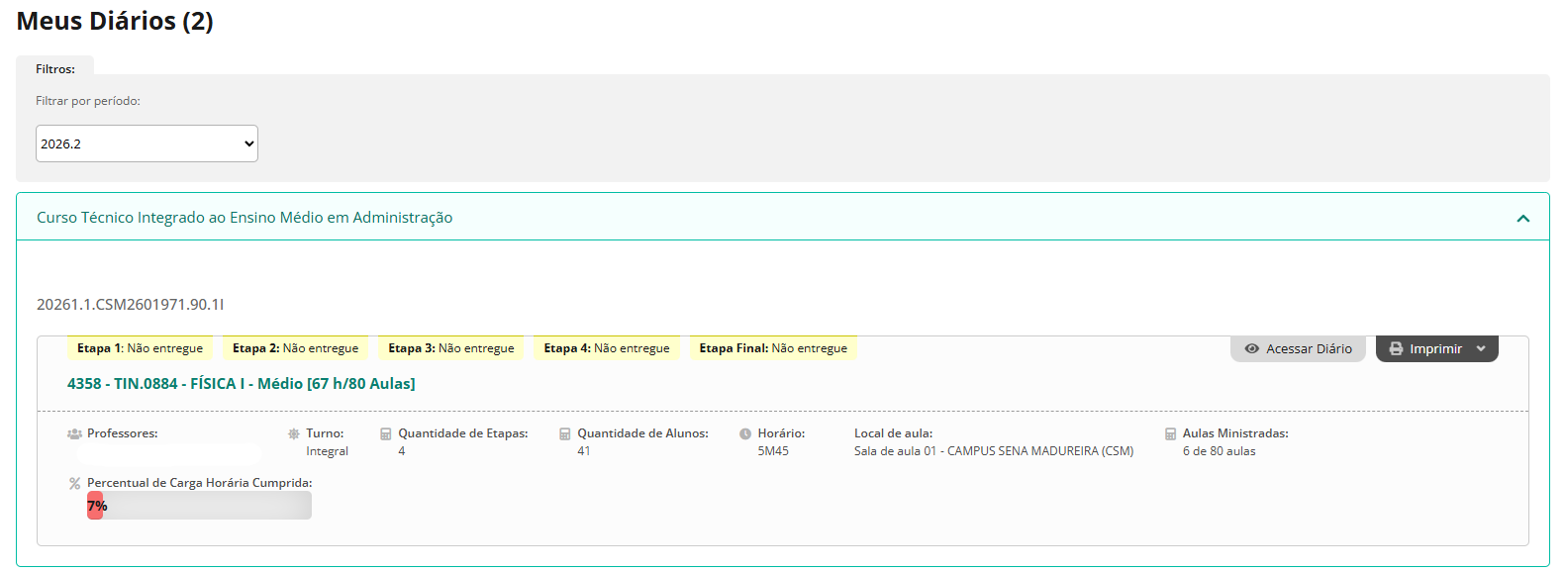Click the eye icon on Acessar Diário

1251,348
